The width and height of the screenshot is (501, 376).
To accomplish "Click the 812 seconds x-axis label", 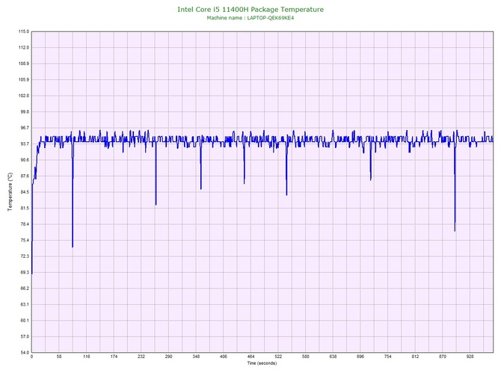I will point(415,357).
